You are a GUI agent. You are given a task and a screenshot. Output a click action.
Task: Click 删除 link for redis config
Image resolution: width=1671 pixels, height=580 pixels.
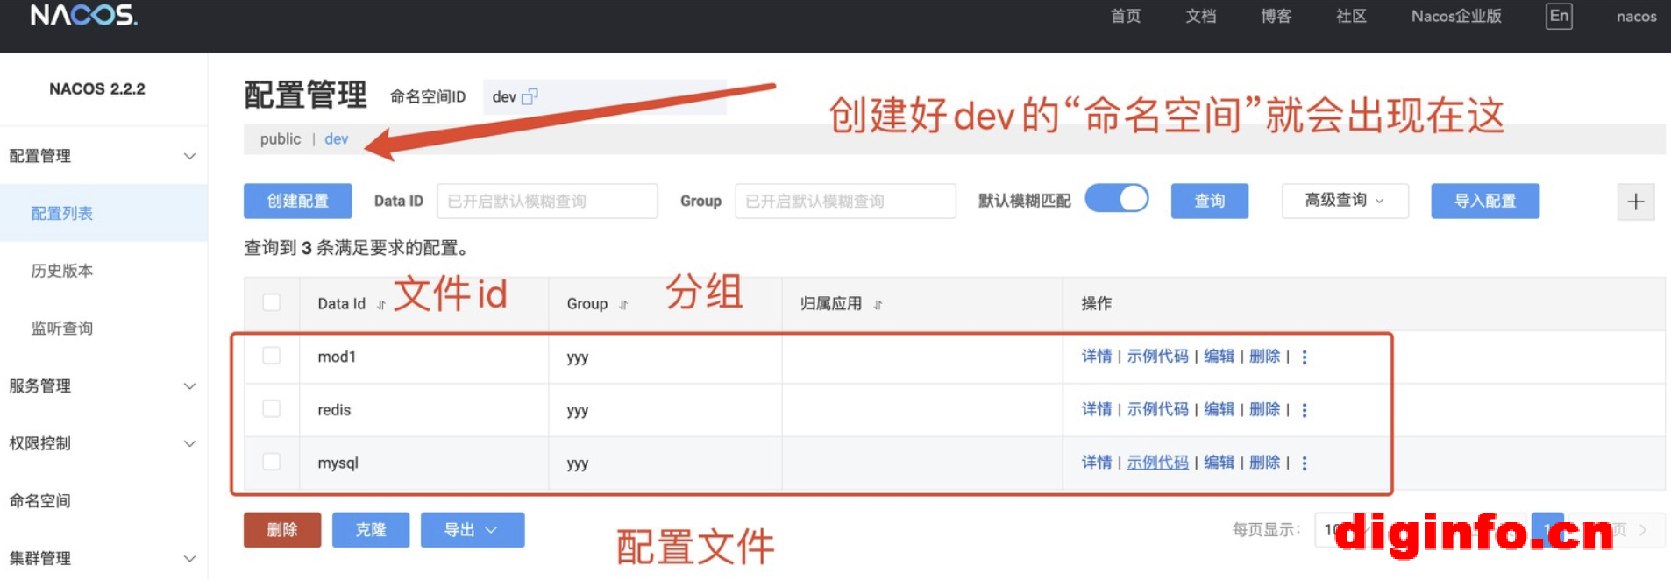pyautogui.click(x=1265, y=409)
